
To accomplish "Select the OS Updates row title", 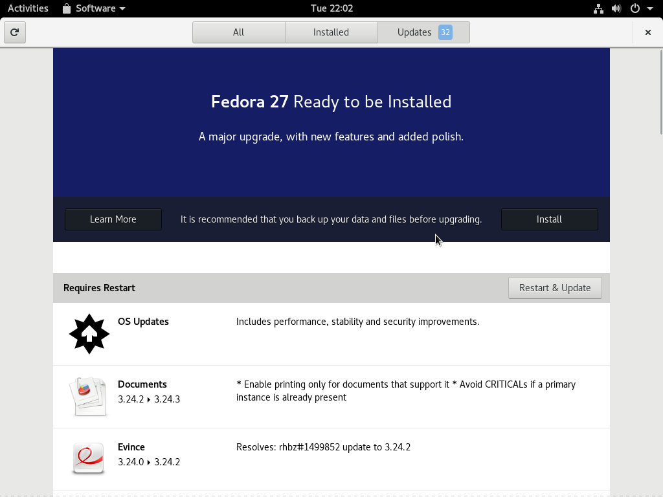I will (143, 322).
